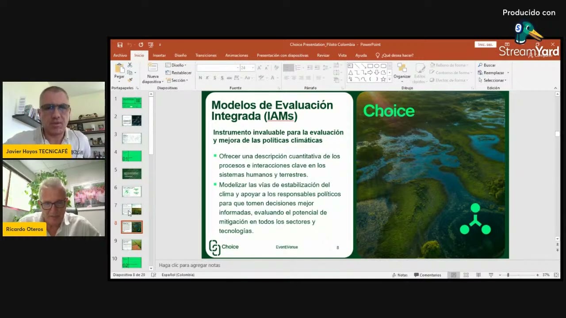Add a slide with Nueva diapositiva icon
The image size is (566, 318).
point(153,68)
